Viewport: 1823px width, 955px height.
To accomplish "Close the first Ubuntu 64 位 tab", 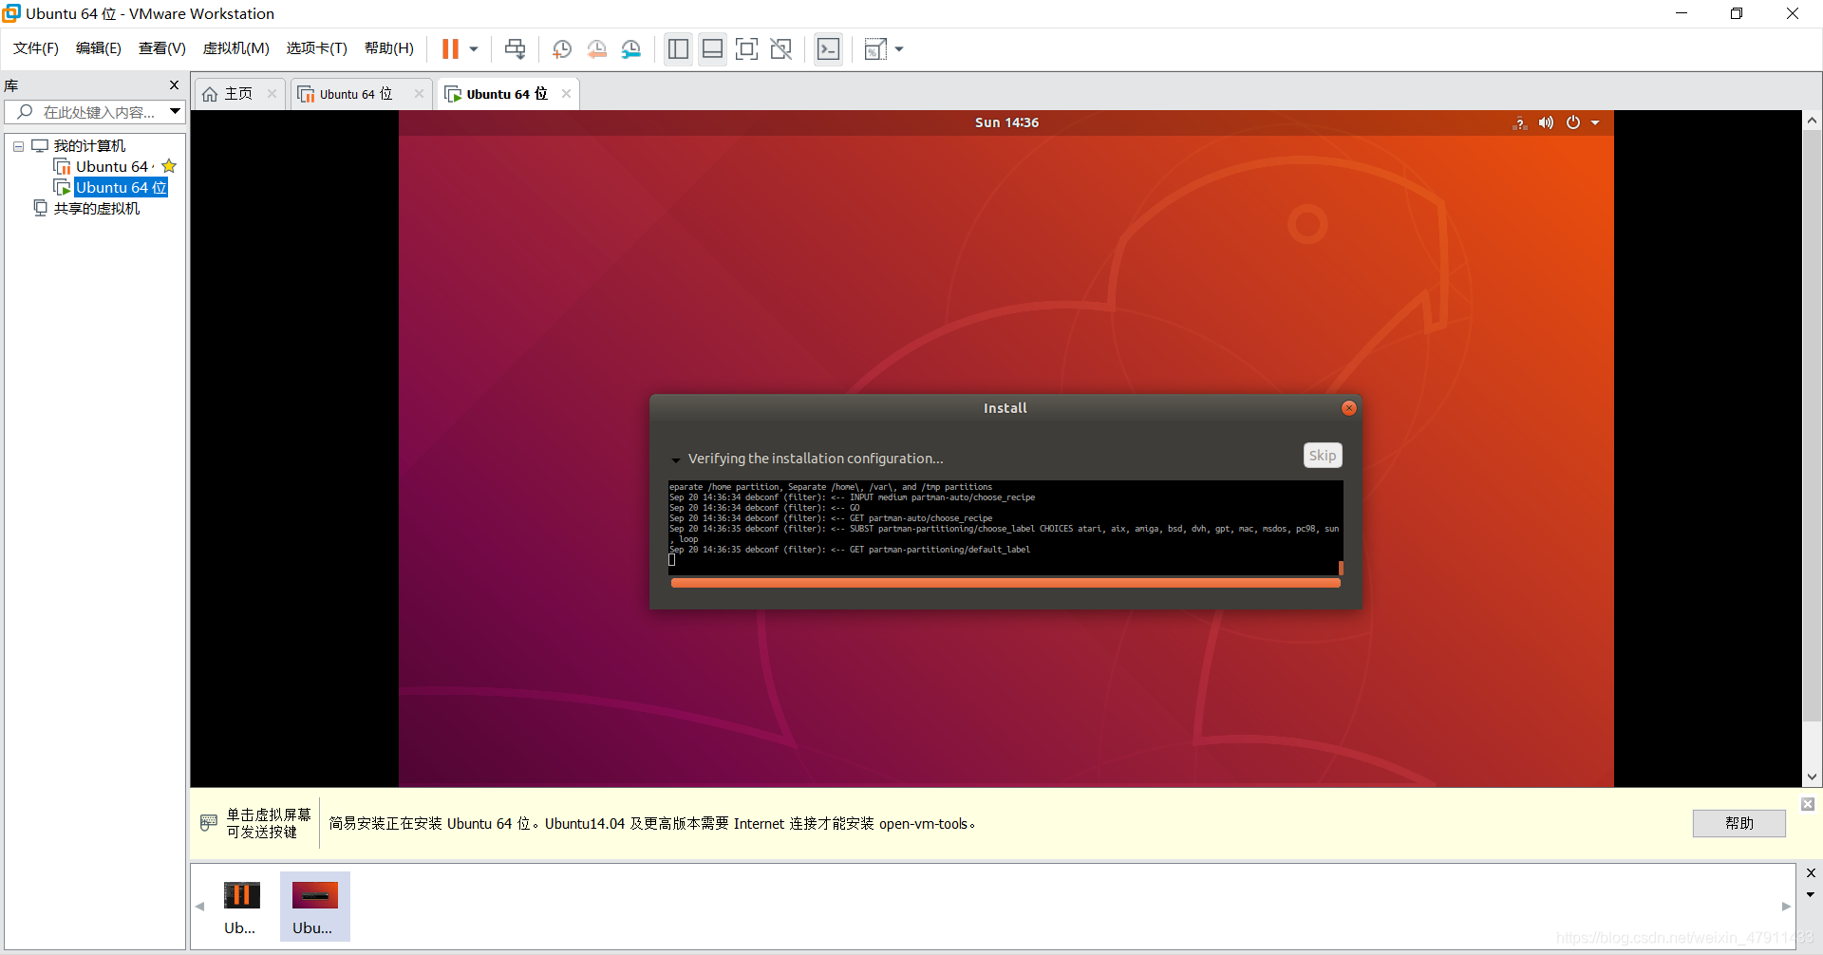I will tap(419, 93).
